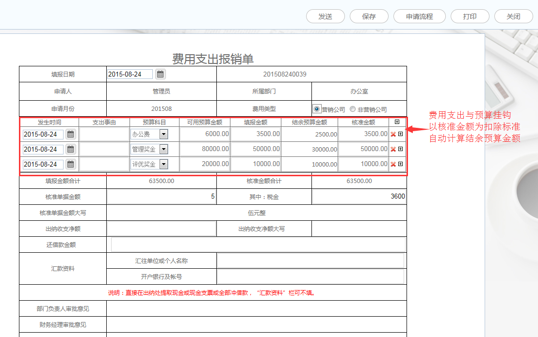The image size is (538, 337).
Task: Select the 营销公司 radio button
Action: pyautogui.click(x=317, y=109)
